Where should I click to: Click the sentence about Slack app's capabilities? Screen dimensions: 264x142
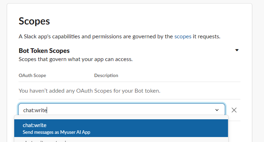[119, 37]
